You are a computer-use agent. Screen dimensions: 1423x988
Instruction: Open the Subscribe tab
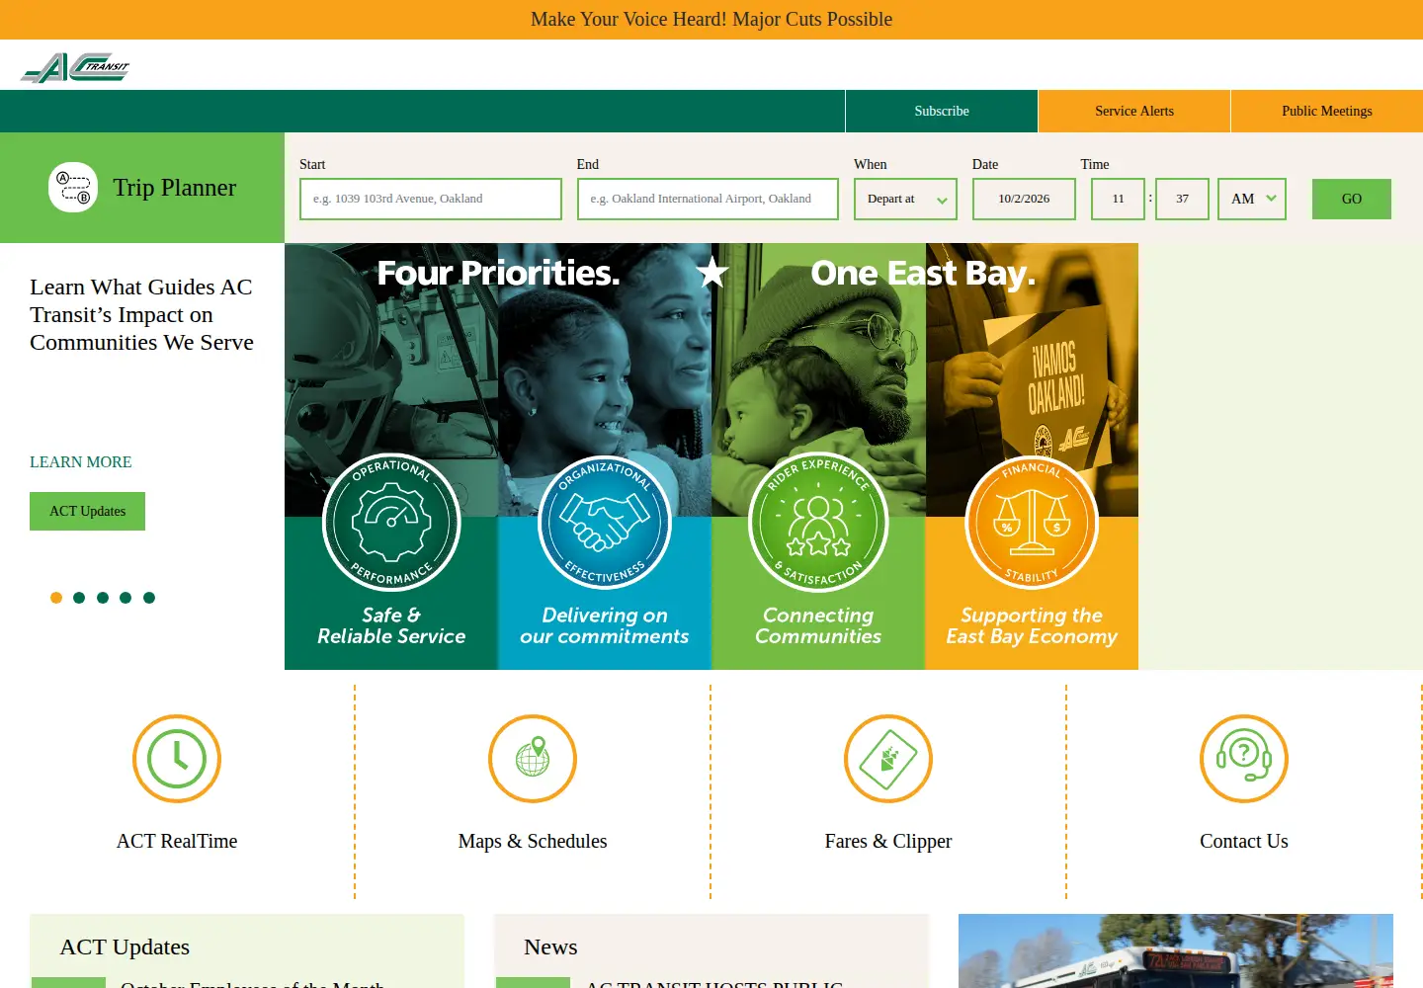point(942,111)
